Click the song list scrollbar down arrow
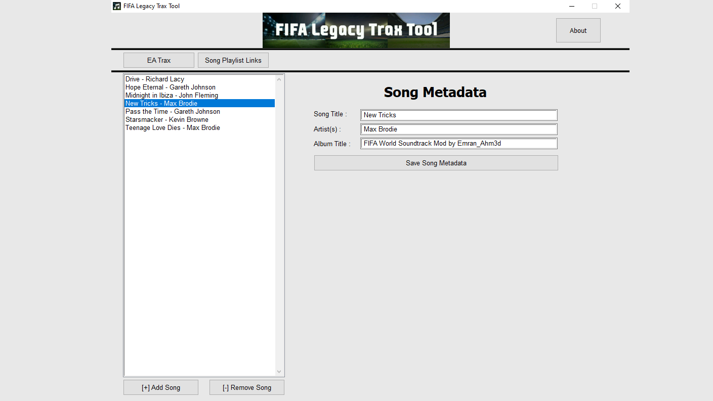 [279, 371]
